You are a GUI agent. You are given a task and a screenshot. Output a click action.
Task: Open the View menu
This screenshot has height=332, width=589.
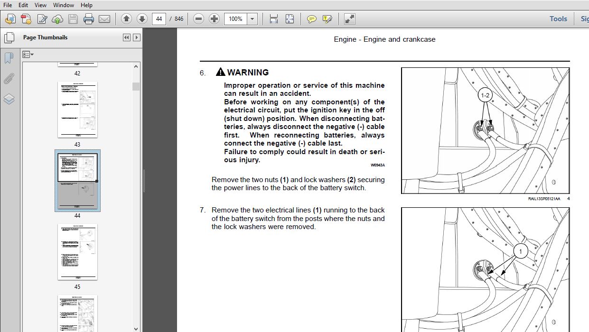pyautogui.click(x=41, y=5)
